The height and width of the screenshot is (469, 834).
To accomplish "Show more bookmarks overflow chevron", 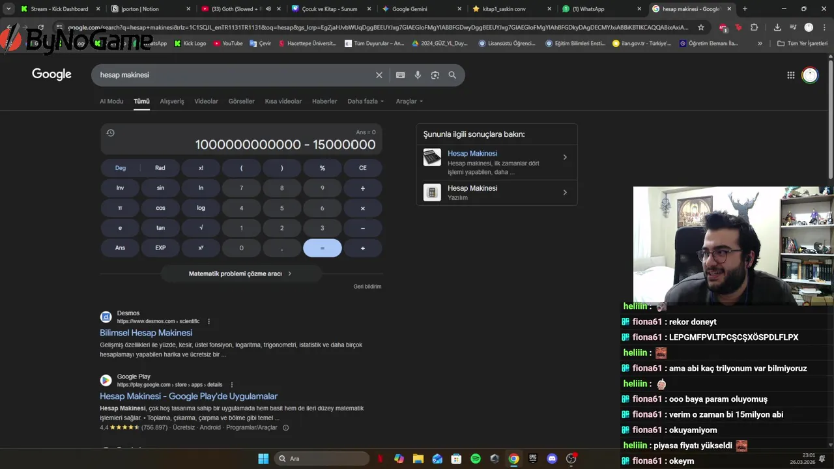I will point(760,44).
